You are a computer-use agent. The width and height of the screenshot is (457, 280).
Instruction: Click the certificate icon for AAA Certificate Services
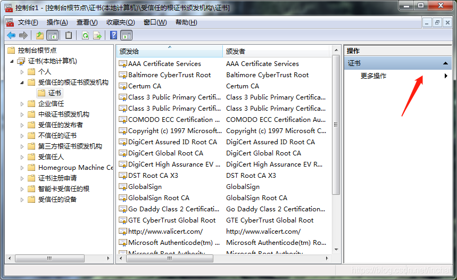tap(123, 63)
